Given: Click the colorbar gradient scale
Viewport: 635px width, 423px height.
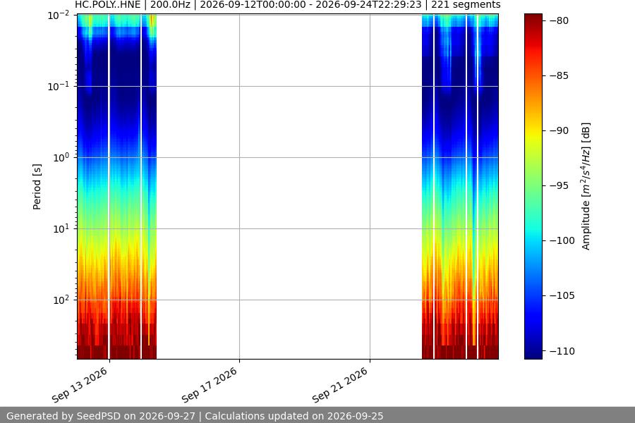Looking at the screenshot, I should point(533,186).
